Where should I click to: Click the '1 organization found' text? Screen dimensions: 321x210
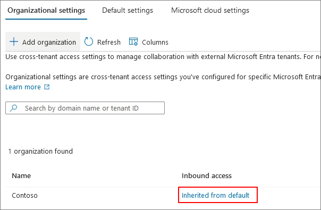[40, 151]
